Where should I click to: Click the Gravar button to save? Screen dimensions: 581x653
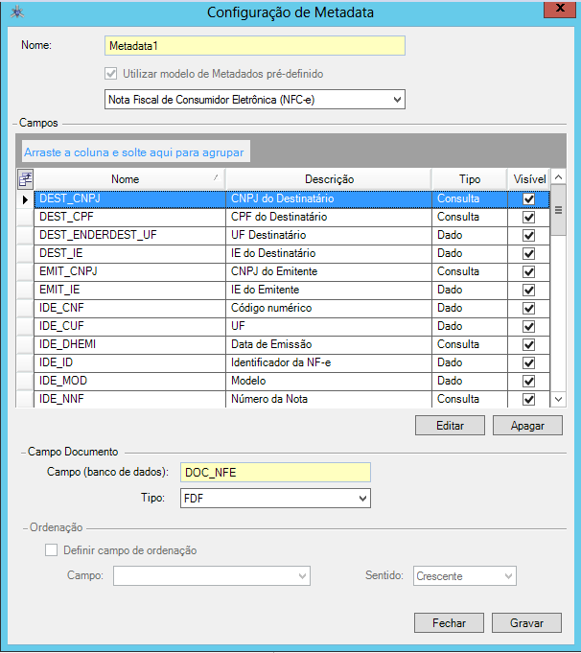pyautogui.click(x=526, y=623)
